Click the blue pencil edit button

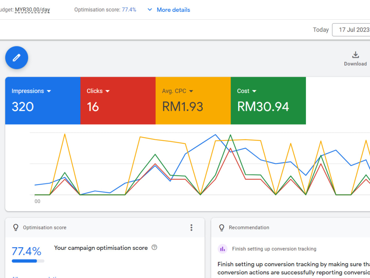click(x=17, y=58)
